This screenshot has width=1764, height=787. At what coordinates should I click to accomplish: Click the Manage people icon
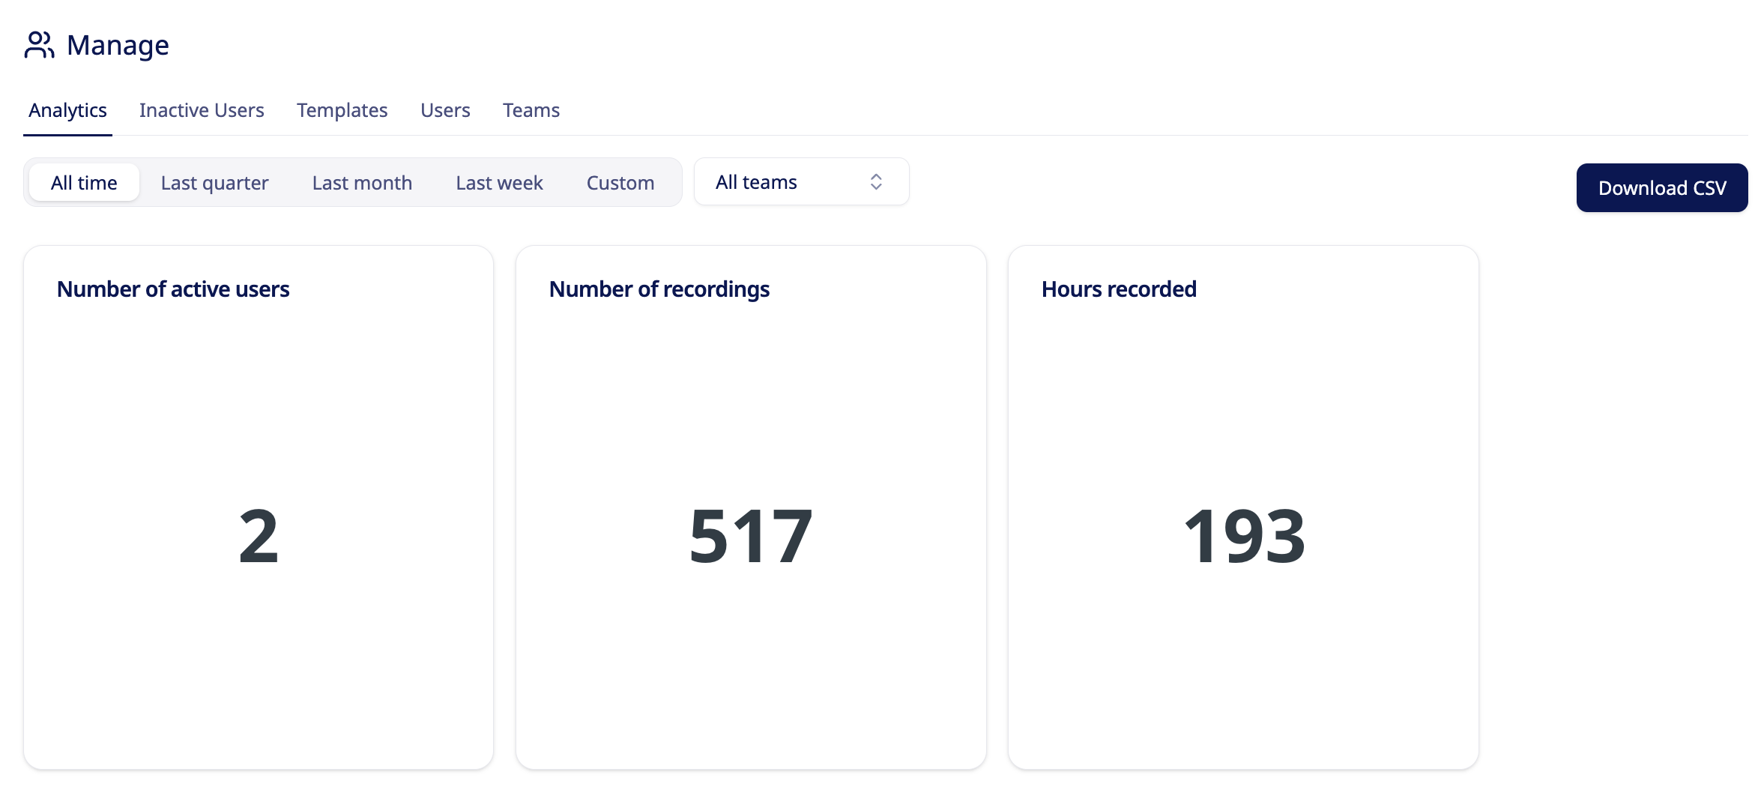(39, 45)
